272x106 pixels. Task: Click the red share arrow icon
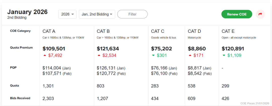(260, 14)
